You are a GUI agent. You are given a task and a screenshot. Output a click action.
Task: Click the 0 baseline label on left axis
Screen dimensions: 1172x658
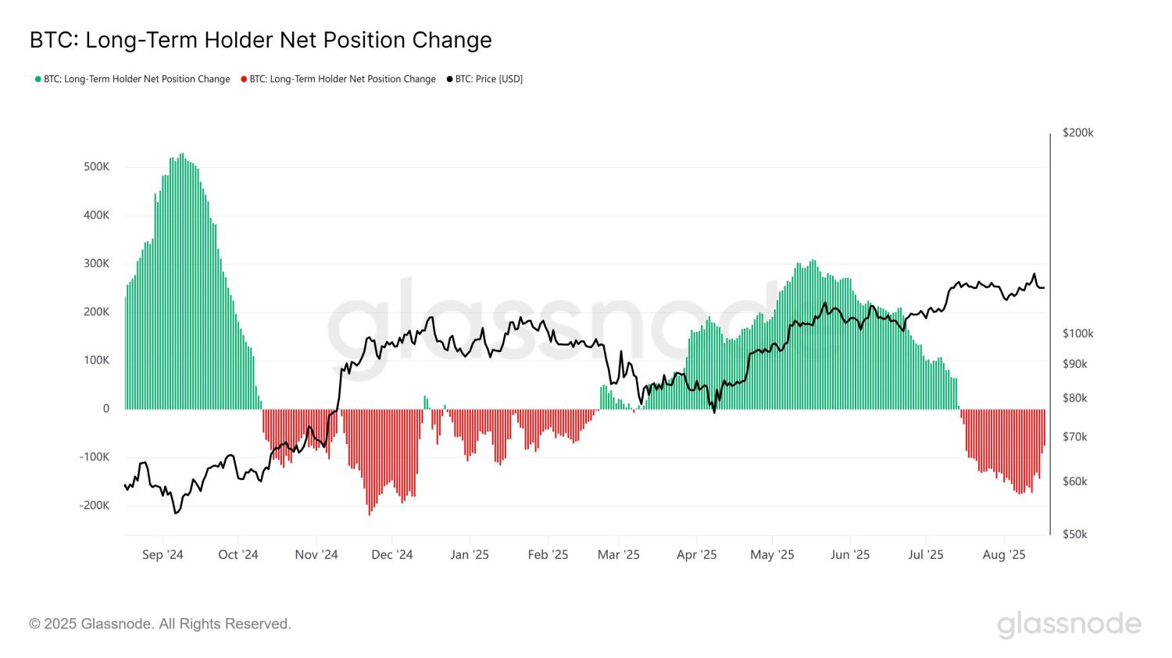[106, 409]
